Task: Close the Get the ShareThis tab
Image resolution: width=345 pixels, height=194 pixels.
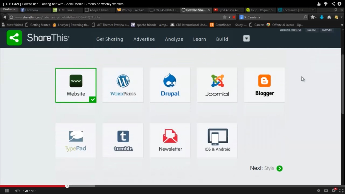Action: click(209, 10)
